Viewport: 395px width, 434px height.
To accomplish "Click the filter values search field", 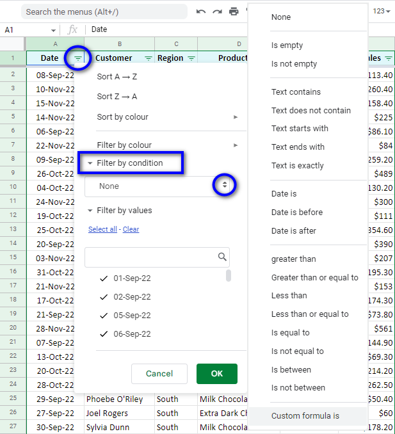I will (157, 257).
